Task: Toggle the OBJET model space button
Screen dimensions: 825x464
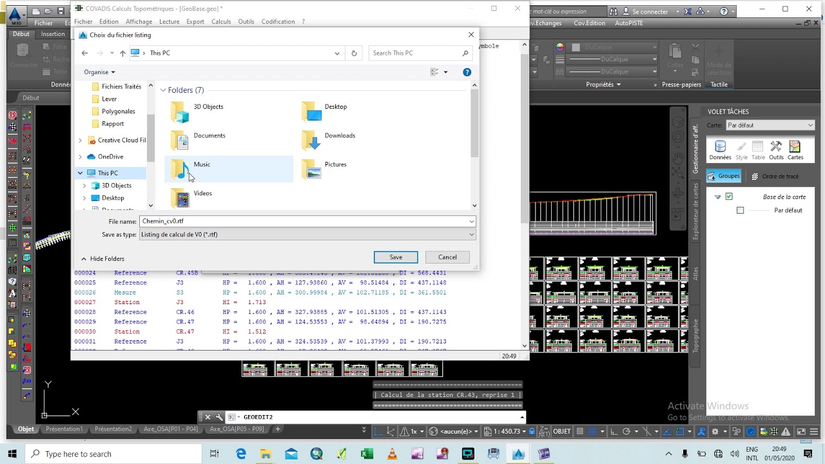Action: point(562,431)
